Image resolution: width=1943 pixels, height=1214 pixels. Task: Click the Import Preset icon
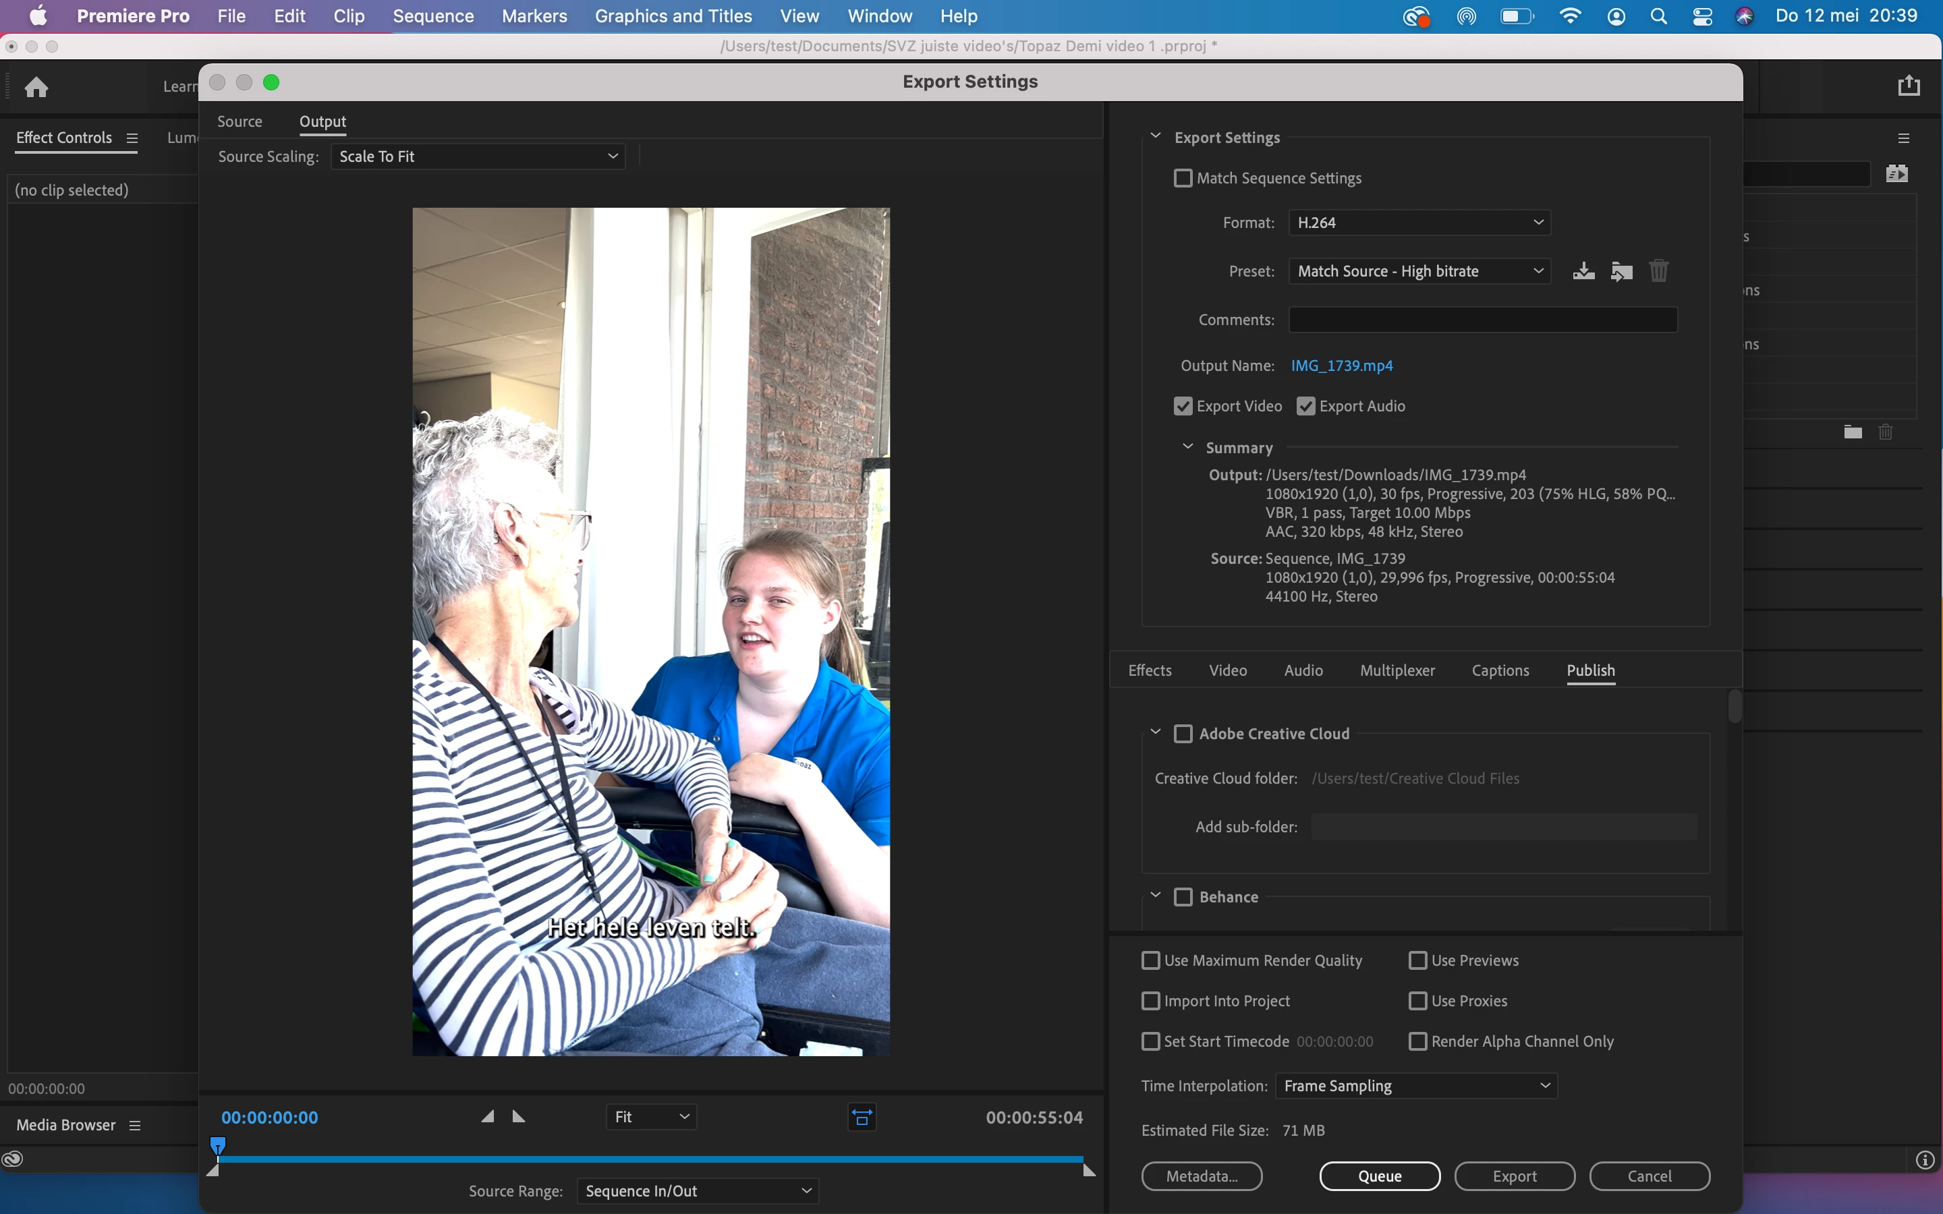1621,271
